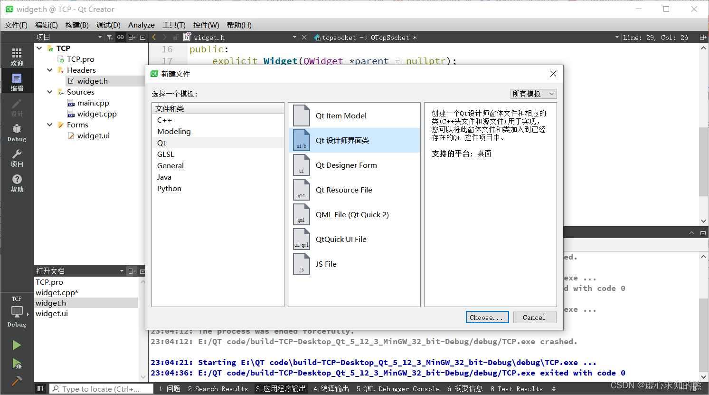Go forward with the editor right arrow
This screenshot has width=709, height=395.
(164, 37)
